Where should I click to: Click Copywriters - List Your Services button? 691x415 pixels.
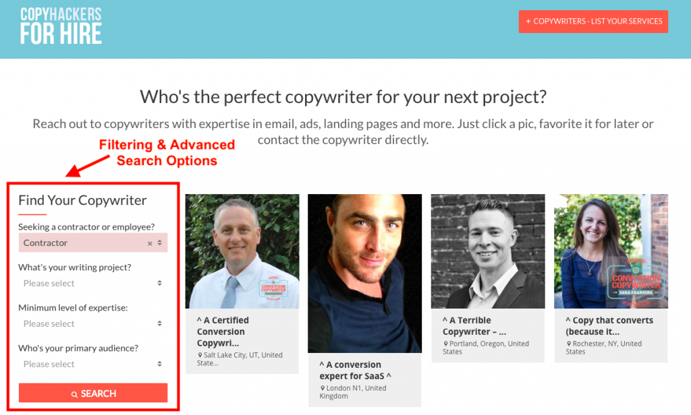pos(593,22)
